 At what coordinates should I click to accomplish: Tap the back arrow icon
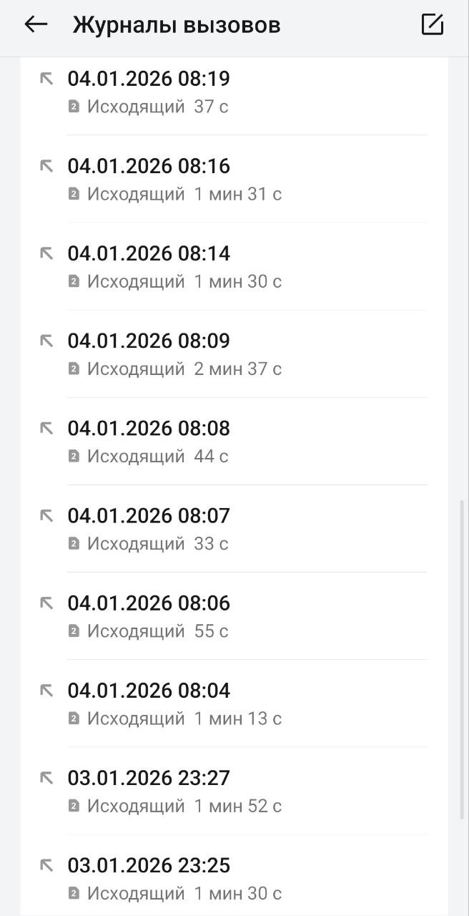pos(36,24)
